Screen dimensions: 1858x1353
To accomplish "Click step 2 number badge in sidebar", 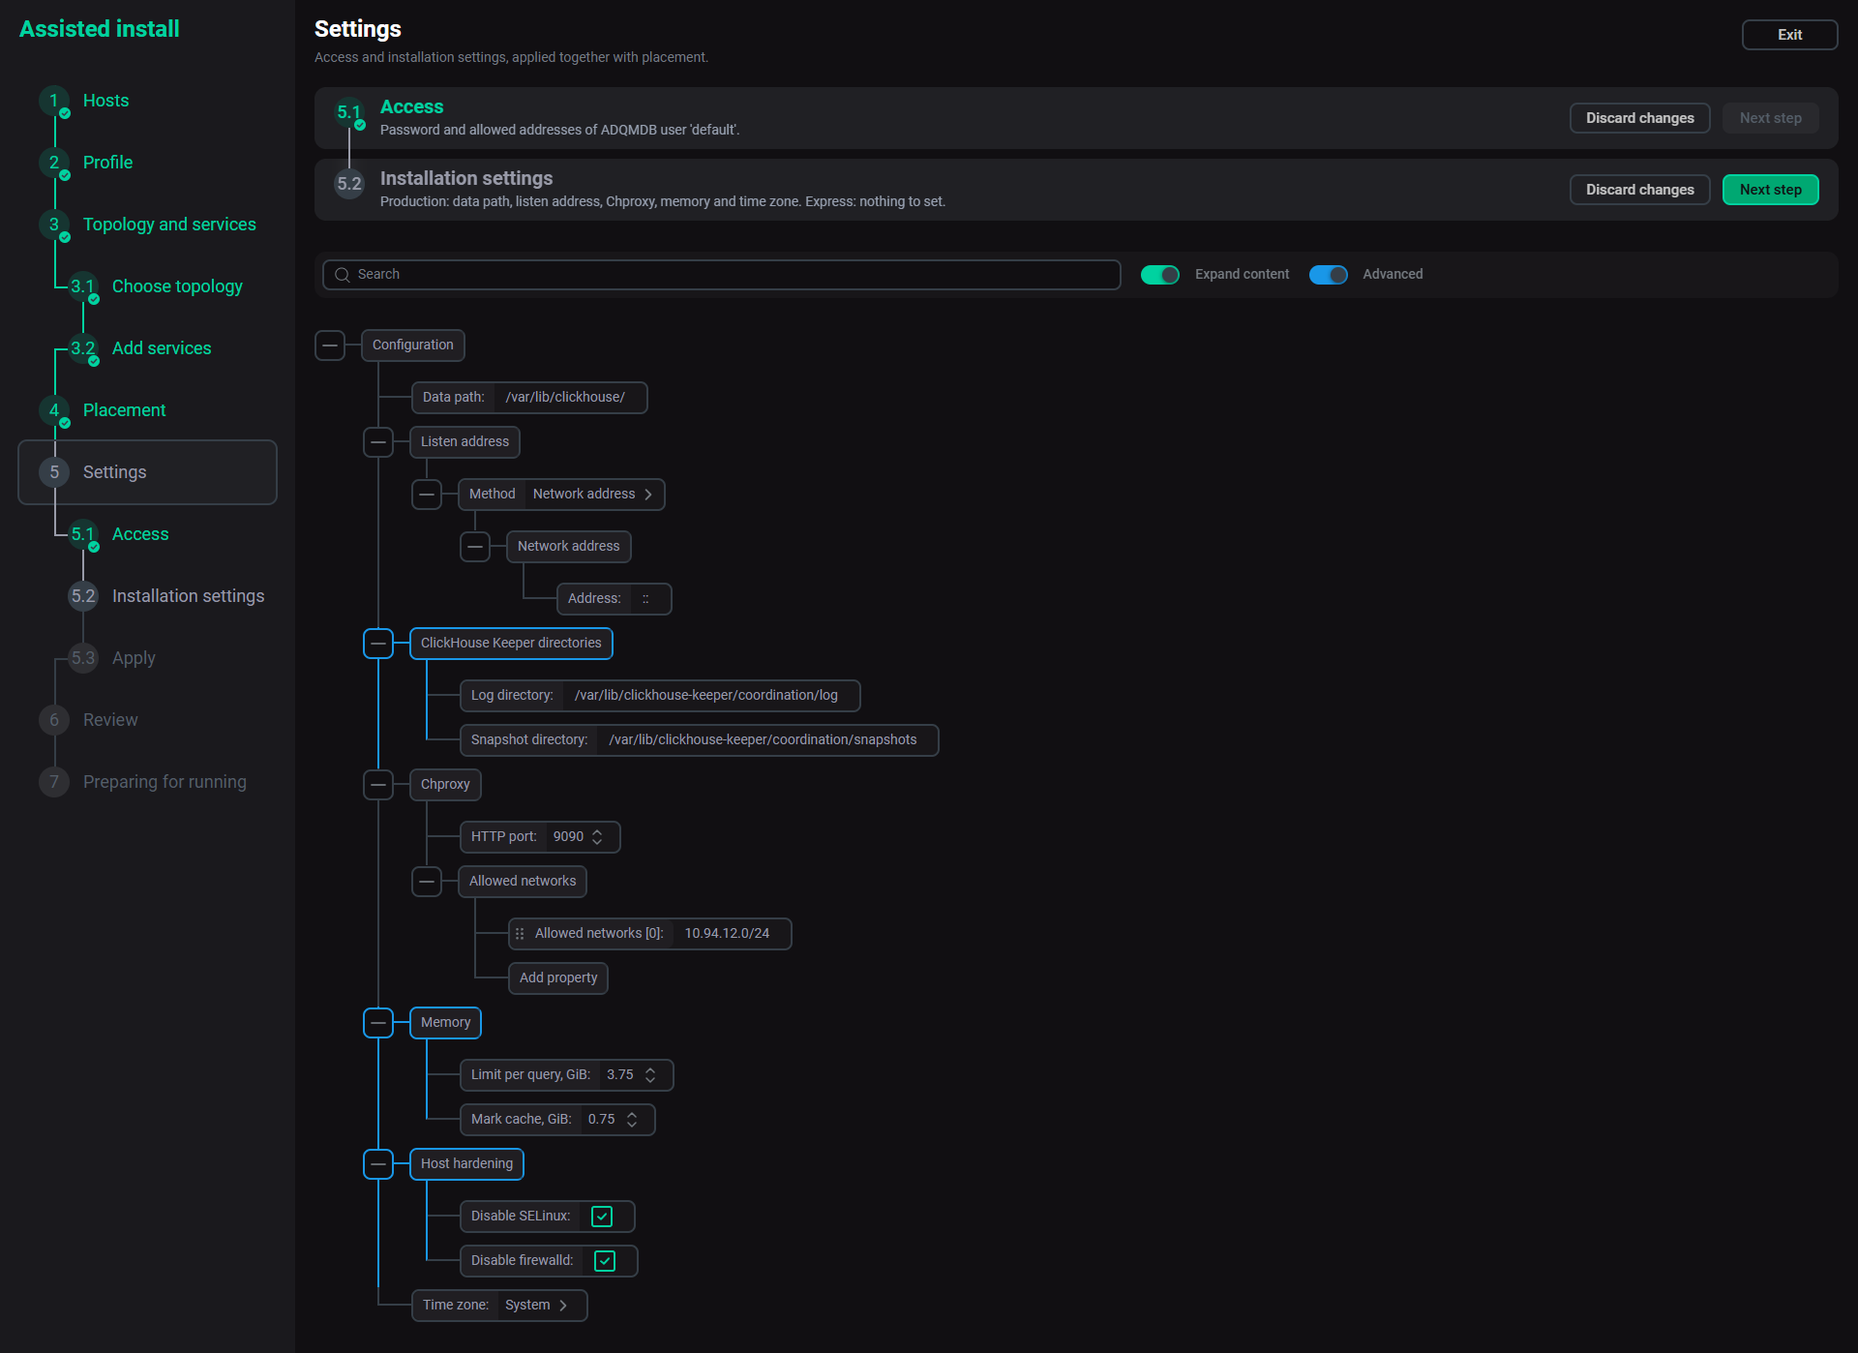I will [x=54, y=163].
